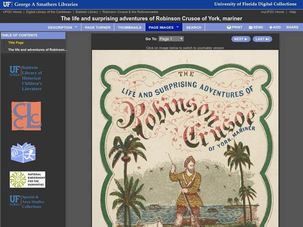Open the UFDC Home link
The width and height of the screenshot is (303, 227).
(x=12, y=12)
